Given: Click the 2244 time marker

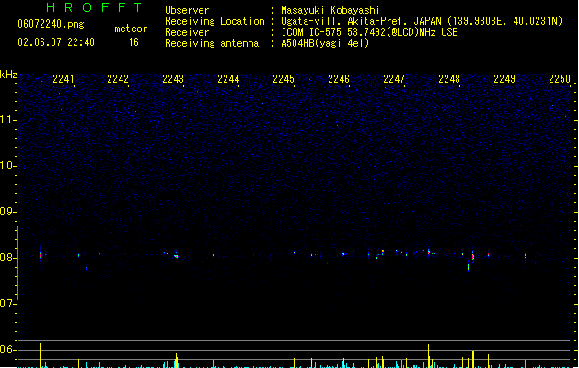Looking at the screenshot, I should click(x=228, y=79).
